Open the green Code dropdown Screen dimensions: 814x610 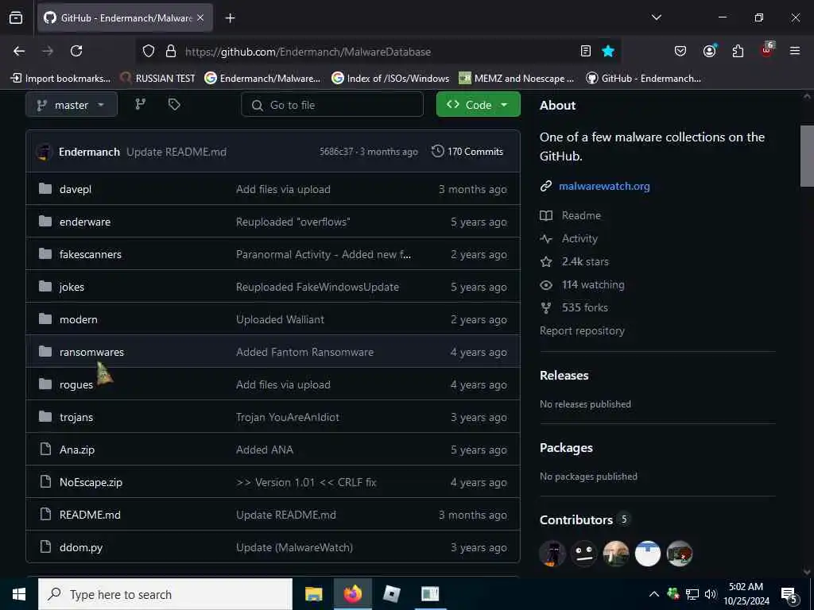[478, 105]
